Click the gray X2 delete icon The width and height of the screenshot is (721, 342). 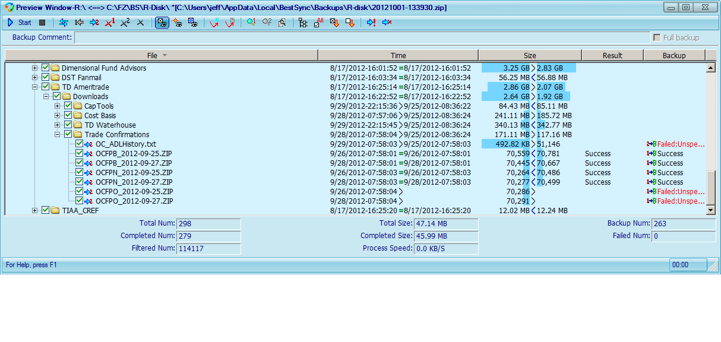pos(125,23)
